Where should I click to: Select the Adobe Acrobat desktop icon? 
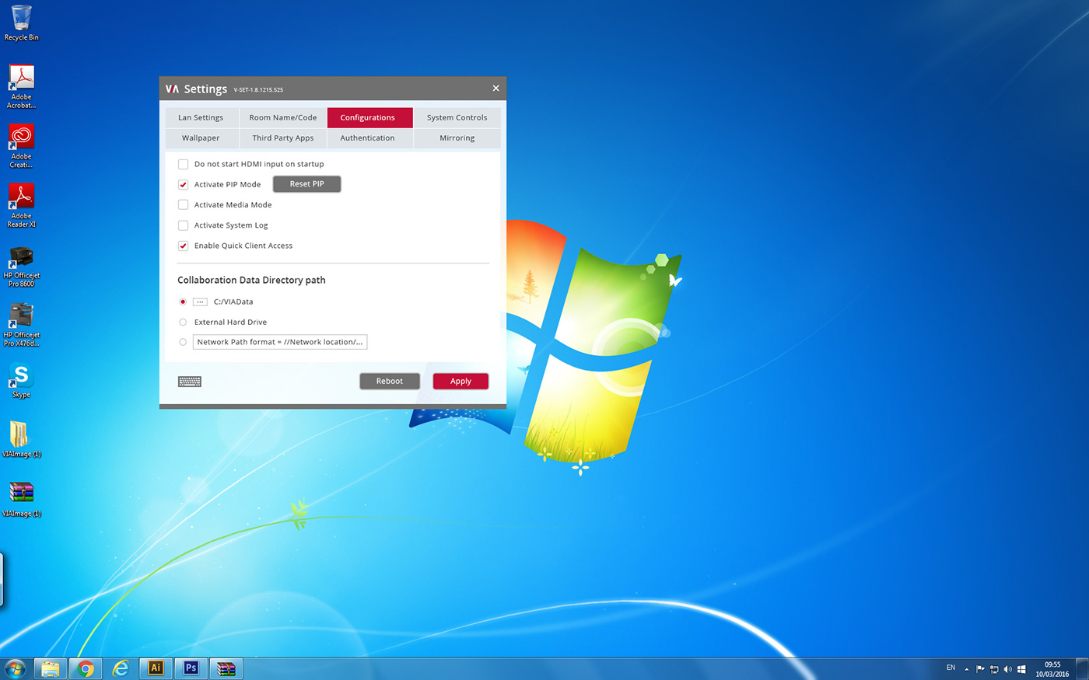click(22, 85)
